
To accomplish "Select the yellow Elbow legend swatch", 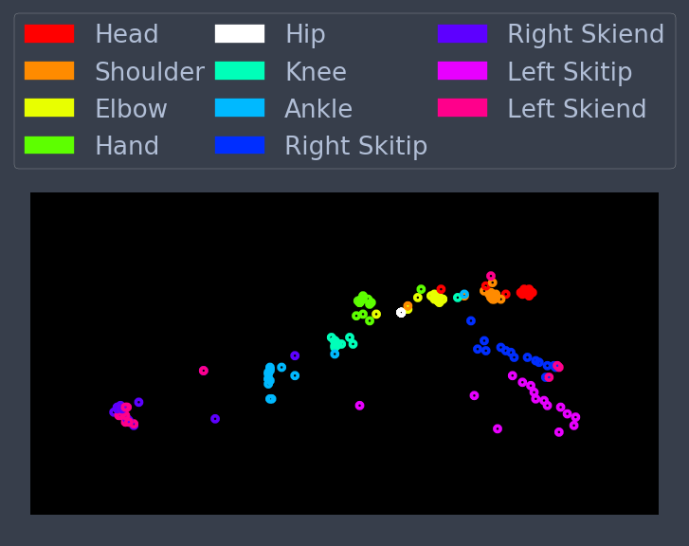I will point(49,108).
